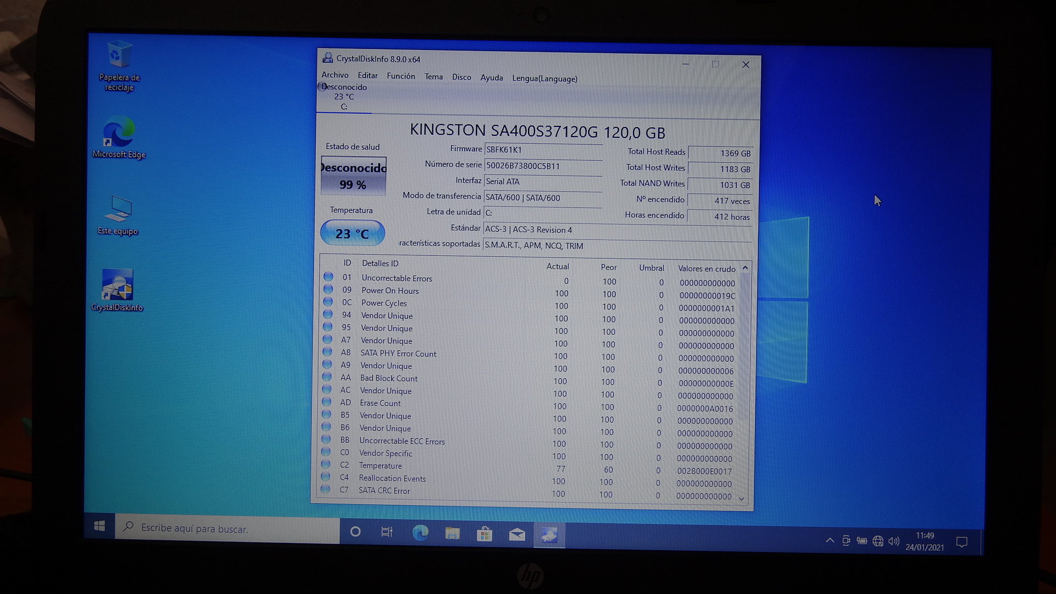Click the battery tray icon
1056x594 pixels.
pos(862,541)
